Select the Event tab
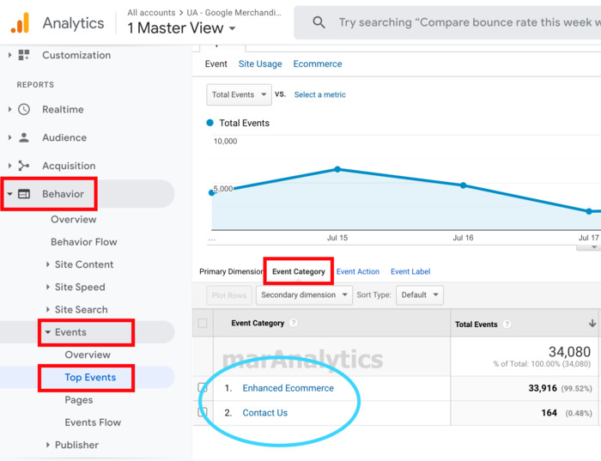The image size is (601, 461). [x=216, y=64]
